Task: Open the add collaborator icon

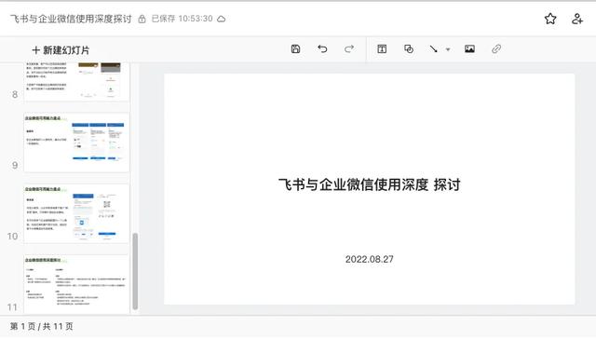Action: point(577,19)
